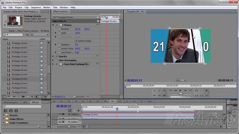Toggle the Snap icon in timeline
Image resolution: width=239 pixels, height=134 pixels.
(x=70, y=111)
